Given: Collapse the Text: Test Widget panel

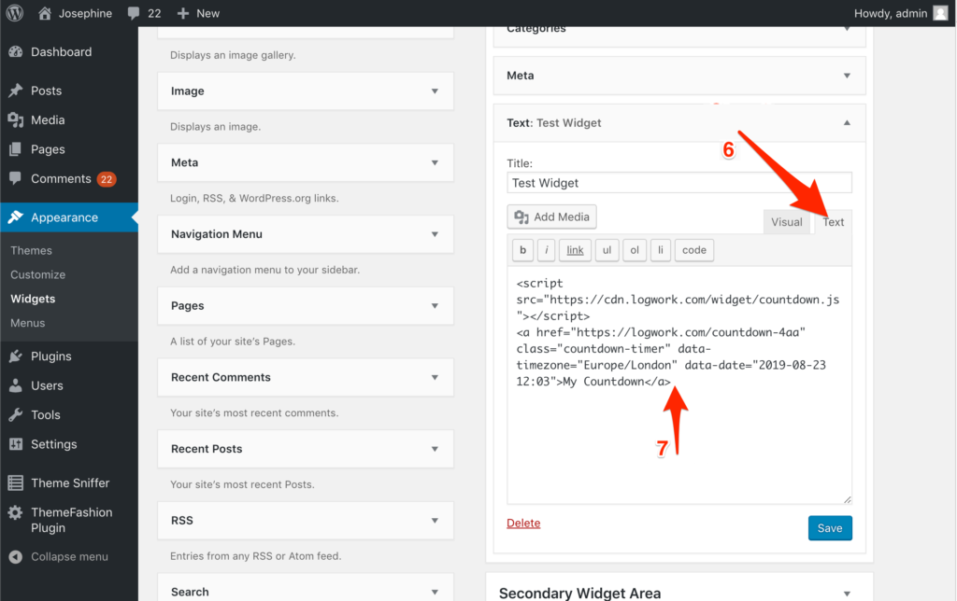Looking at the screenshot, I should tap(847, 122).
